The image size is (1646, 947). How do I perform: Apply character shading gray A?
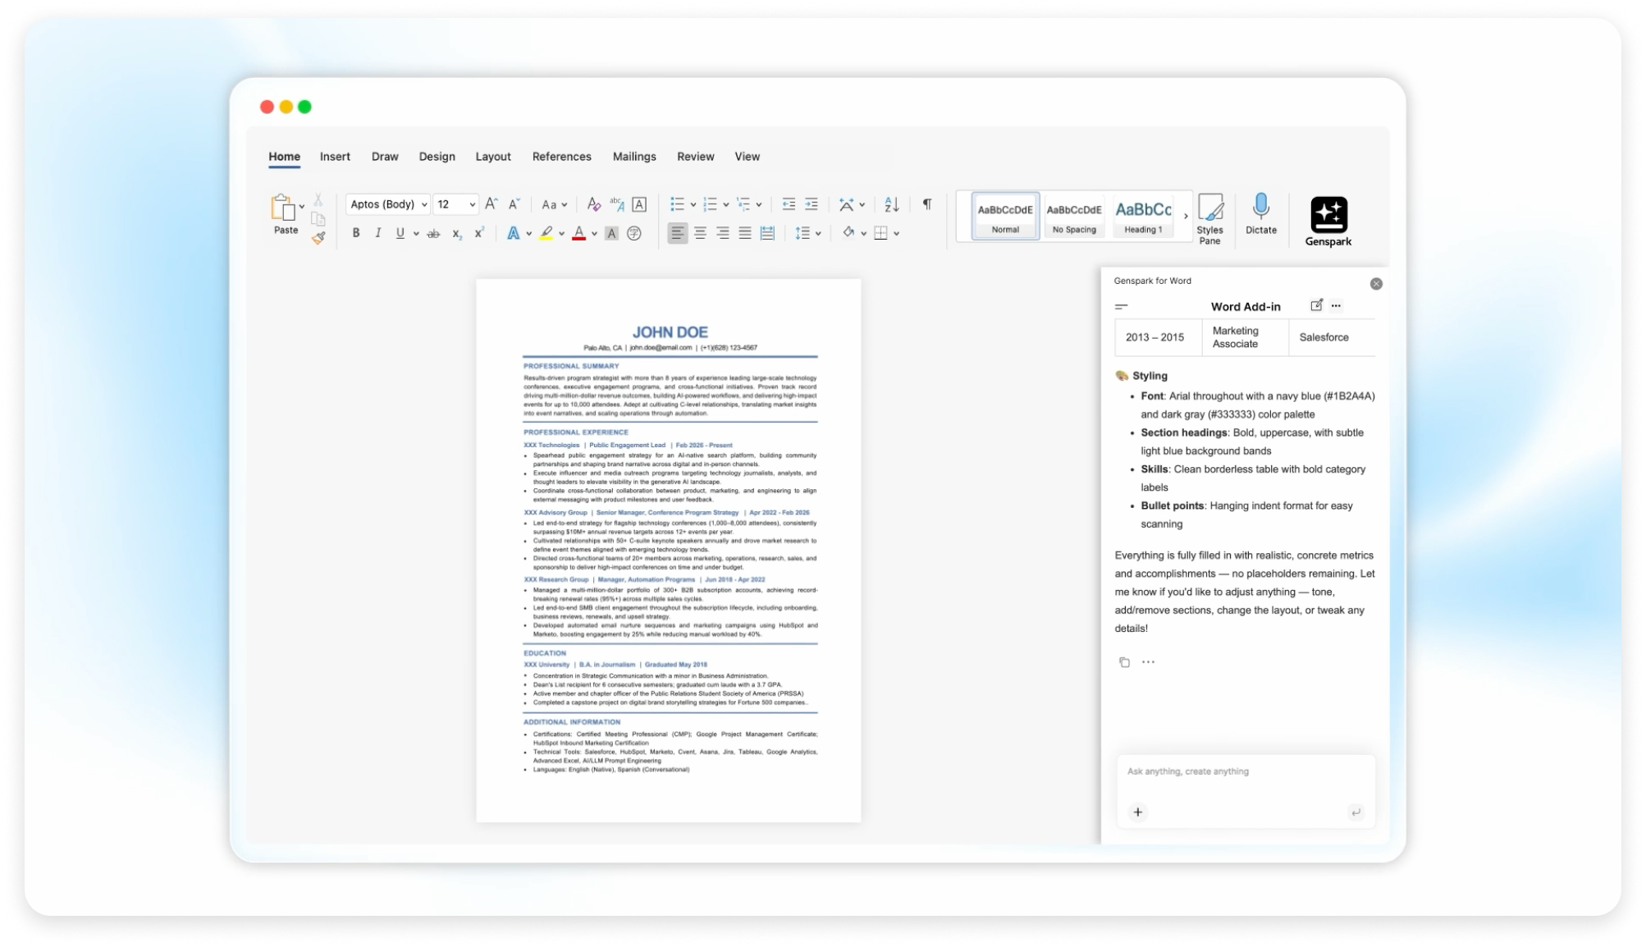pos(611,234)
